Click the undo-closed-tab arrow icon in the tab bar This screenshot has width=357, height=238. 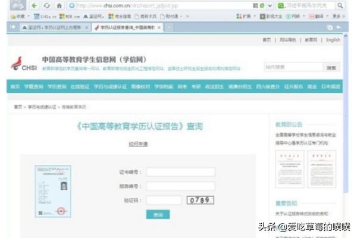(x=339, y=27)
